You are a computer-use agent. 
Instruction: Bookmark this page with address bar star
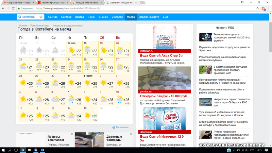(257, 8)
